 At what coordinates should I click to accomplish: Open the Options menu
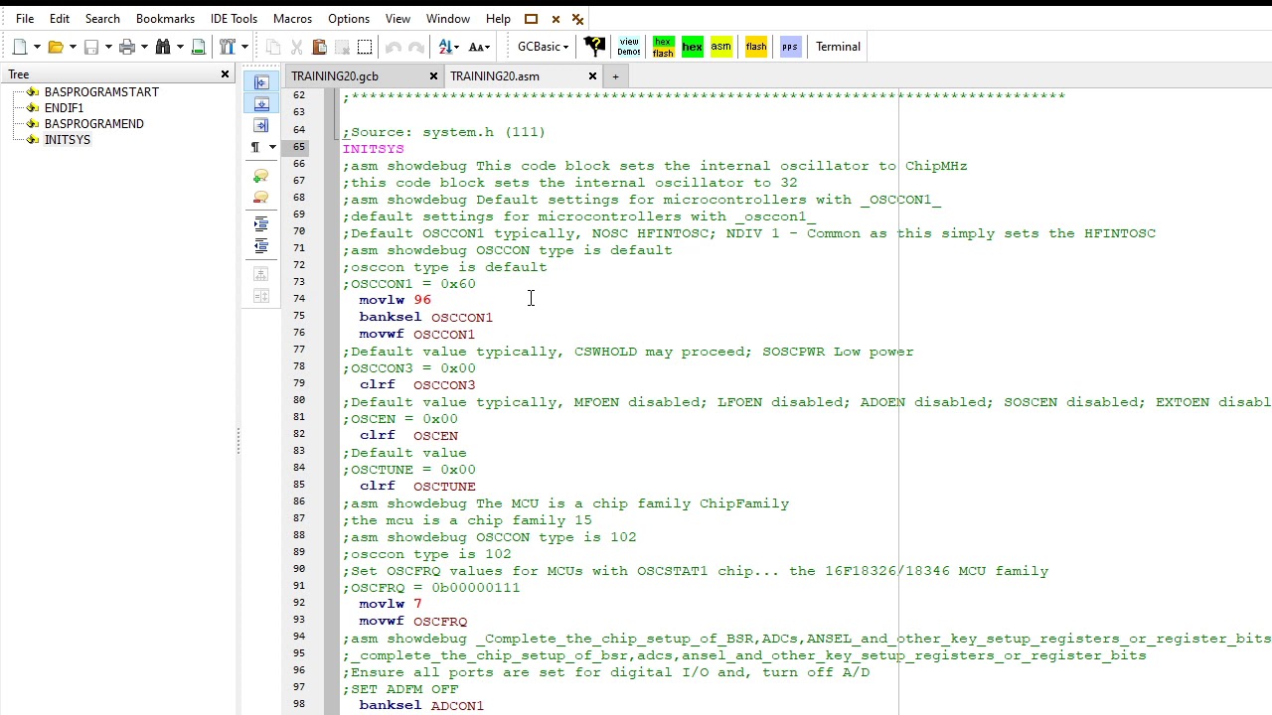[x=349, y=19]
